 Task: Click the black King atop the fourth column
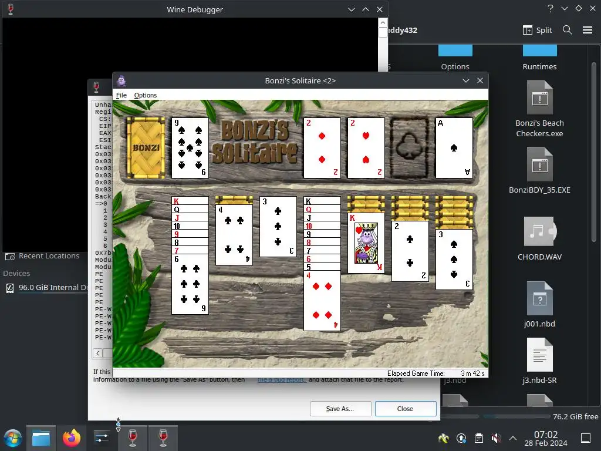pyautogui.click(x=322, y=201)
